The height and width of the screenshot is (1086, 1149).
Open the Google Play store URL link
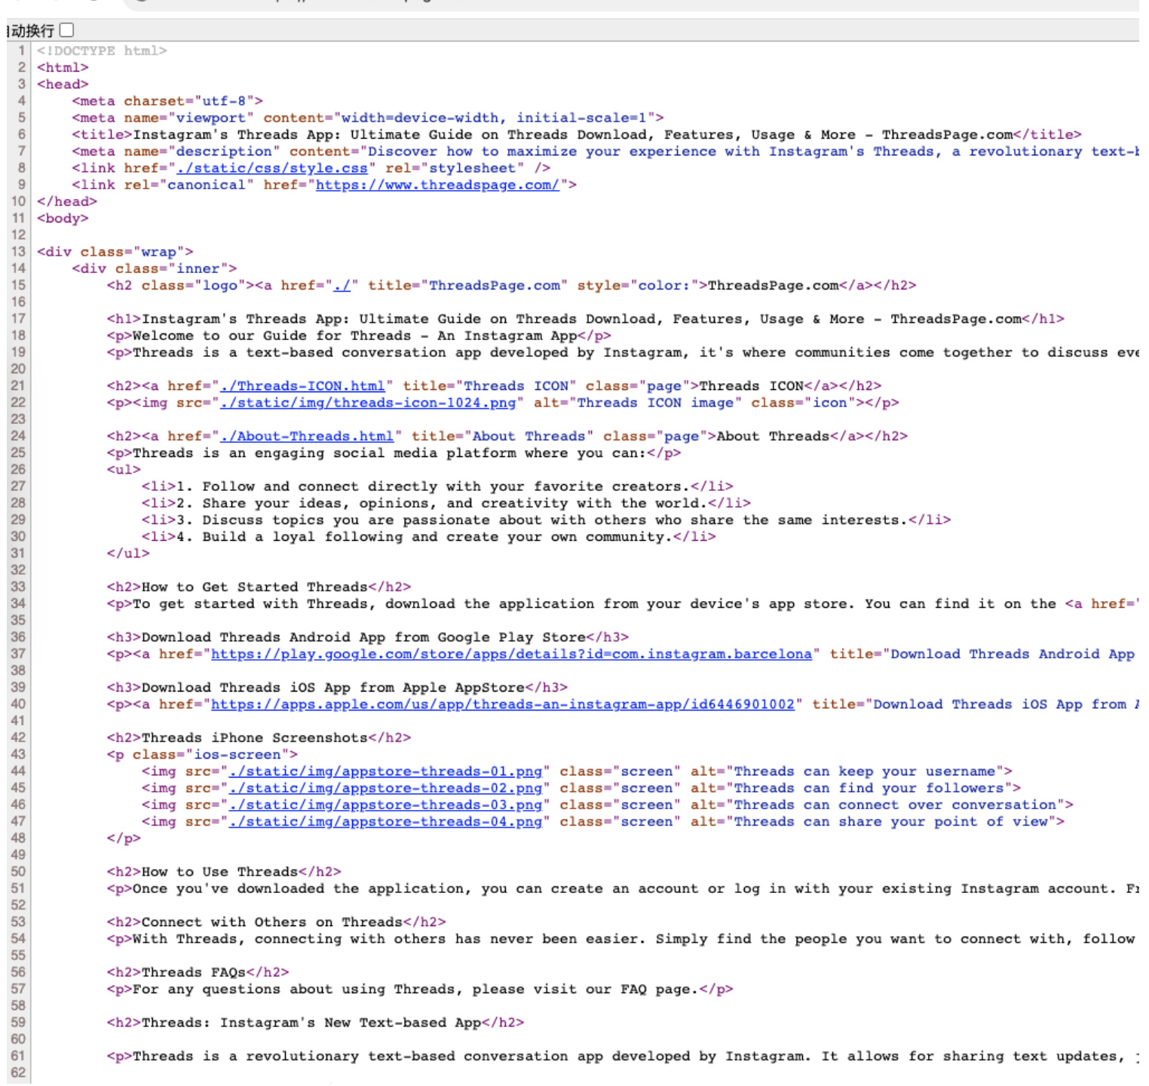tap(511, 655)
